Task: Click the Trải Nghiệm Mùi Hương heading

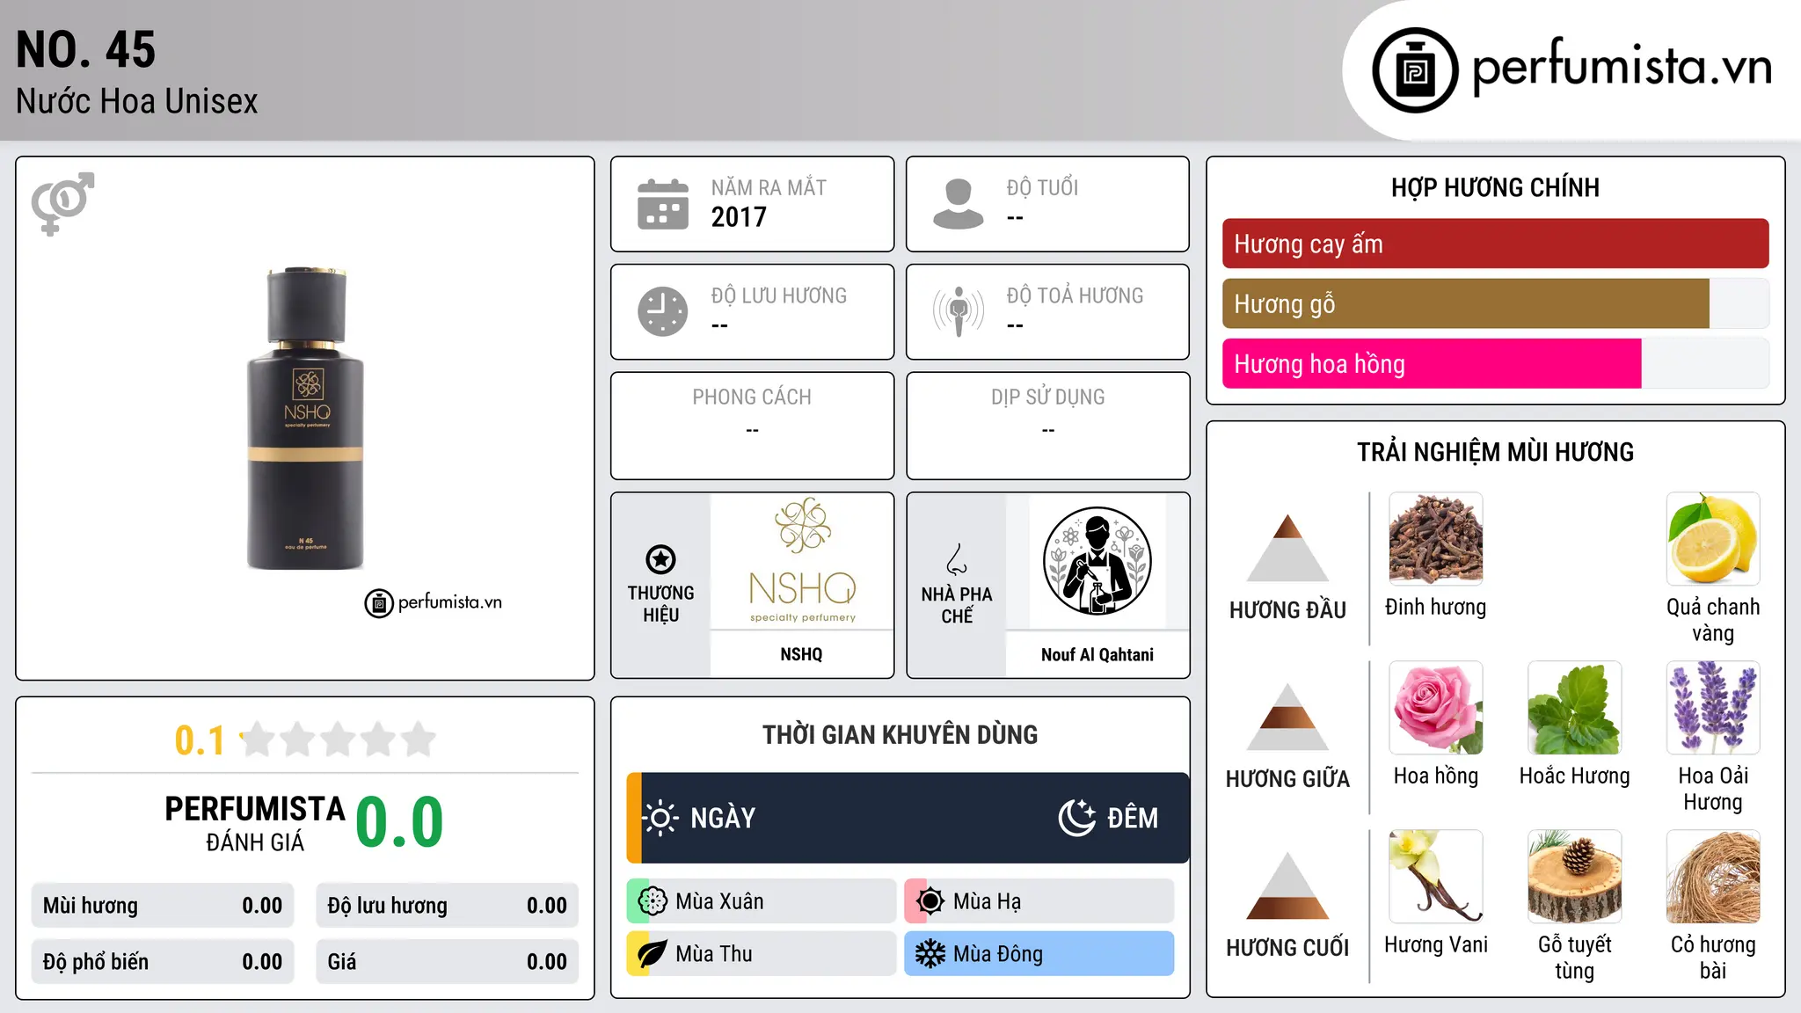Action: (1495, 452)
